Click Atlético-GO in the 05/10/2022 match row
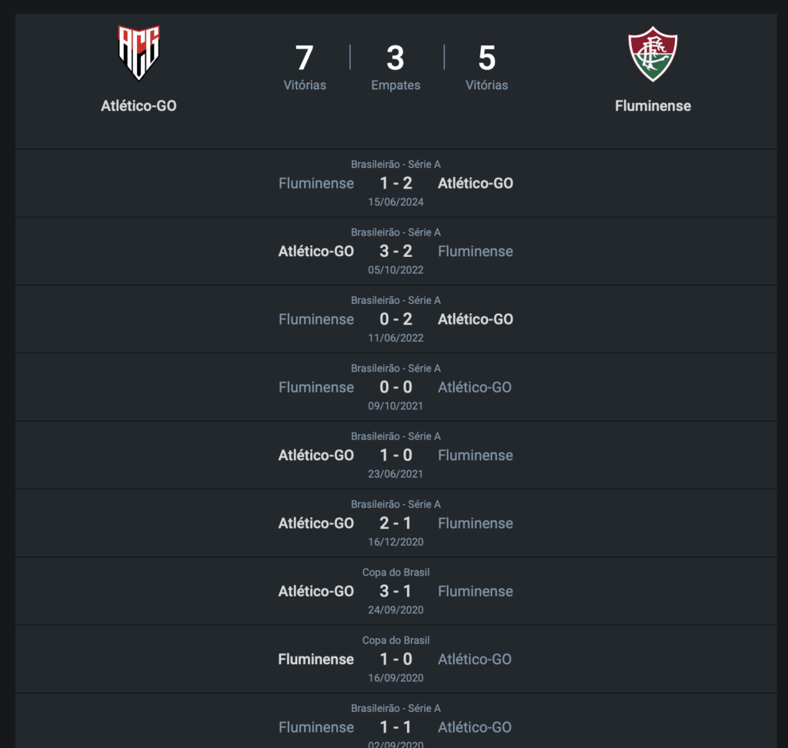 coord(316,251)
